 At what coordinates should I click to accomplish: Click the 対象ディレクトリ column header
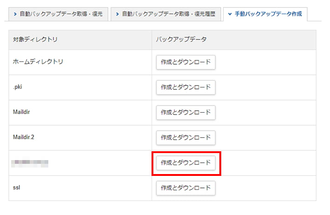(35, 40)
